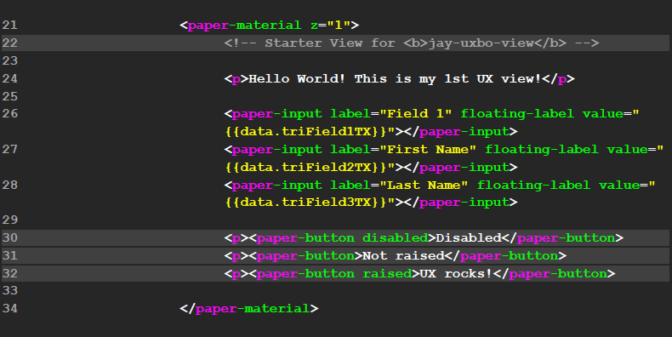Click the disabled attribute on line 30
Image resolution: width=672 pixels, height=337 pixels.
tap(396, 238)
